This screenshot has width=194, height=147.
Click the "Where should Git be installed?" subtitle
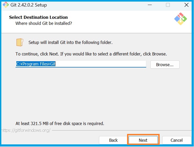click(44, 23)
